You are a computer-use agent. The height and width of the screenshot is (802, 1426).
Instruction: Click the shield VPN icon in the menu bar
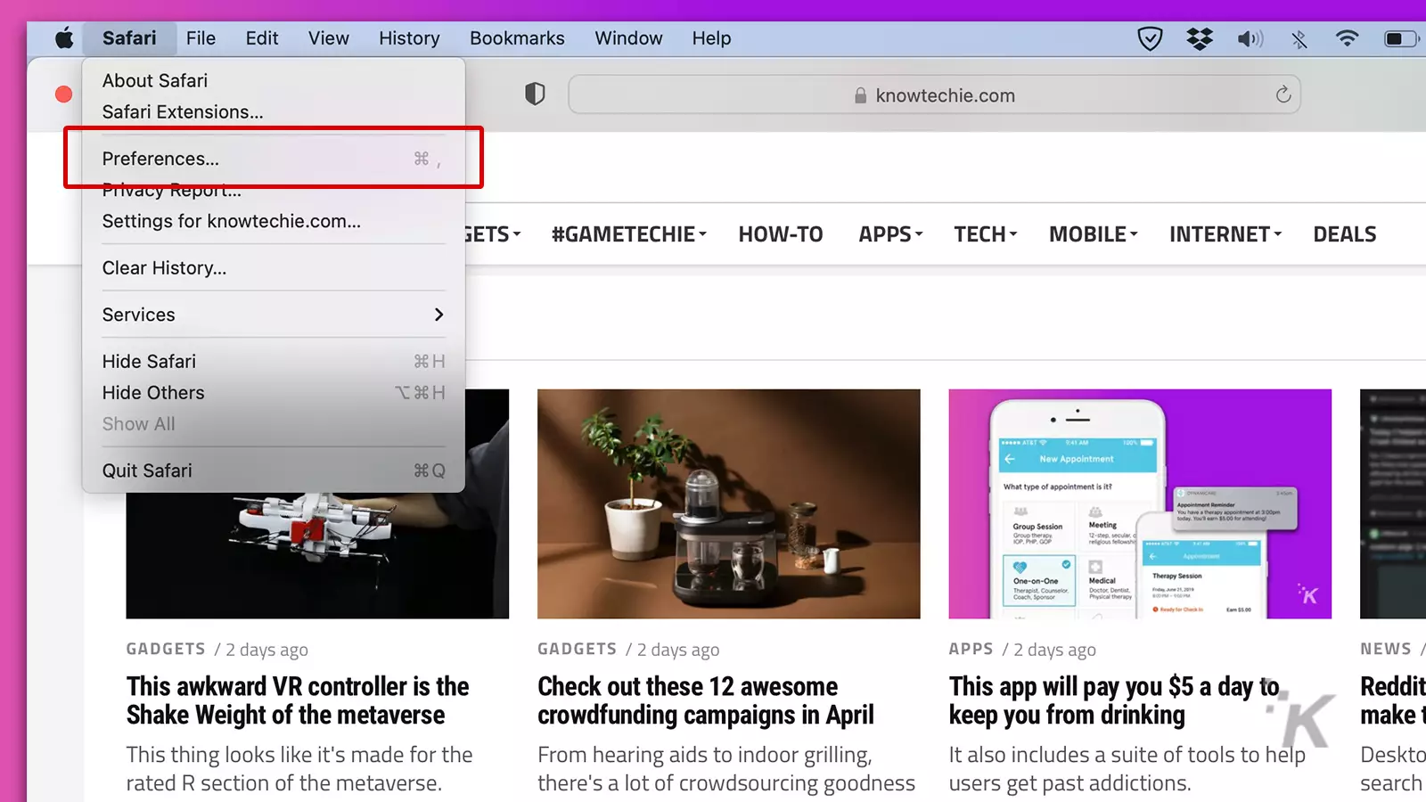coord(1150,38)
